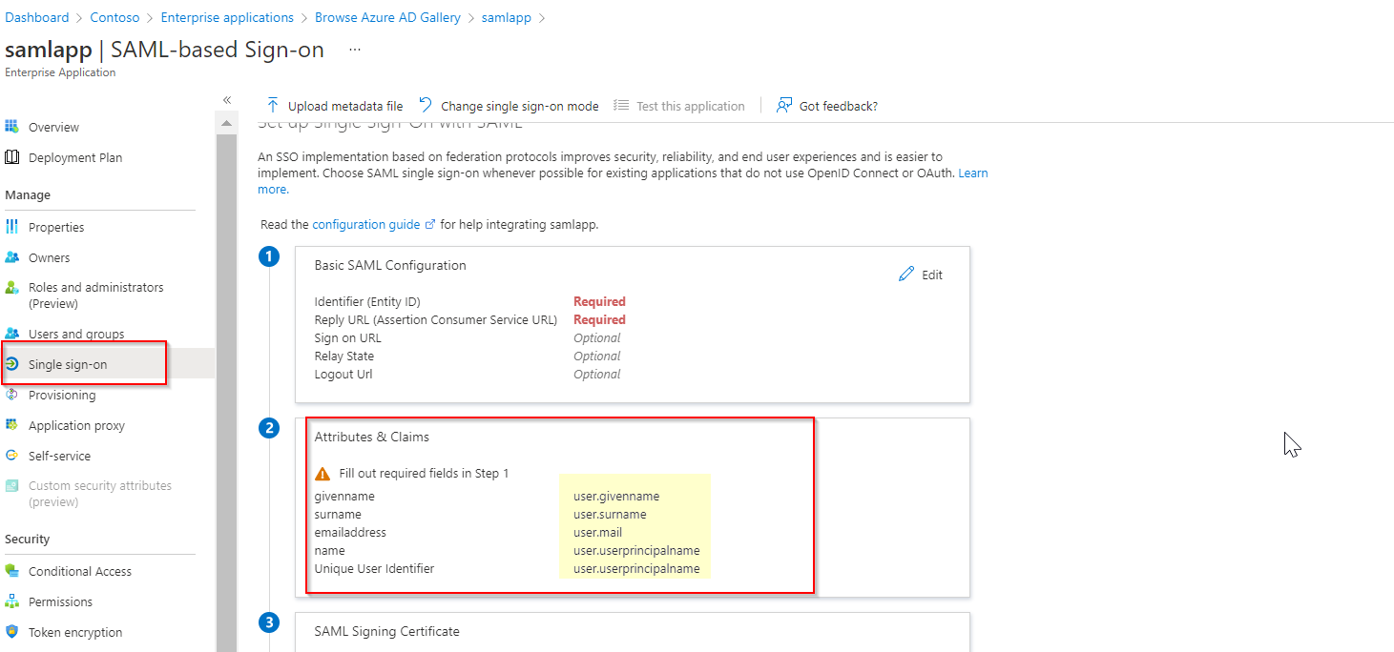The height and width of the screenshot is (652, 1394).
Task: Open the configuration guide link
Action: pyautogui.click(x=366, y=224)
